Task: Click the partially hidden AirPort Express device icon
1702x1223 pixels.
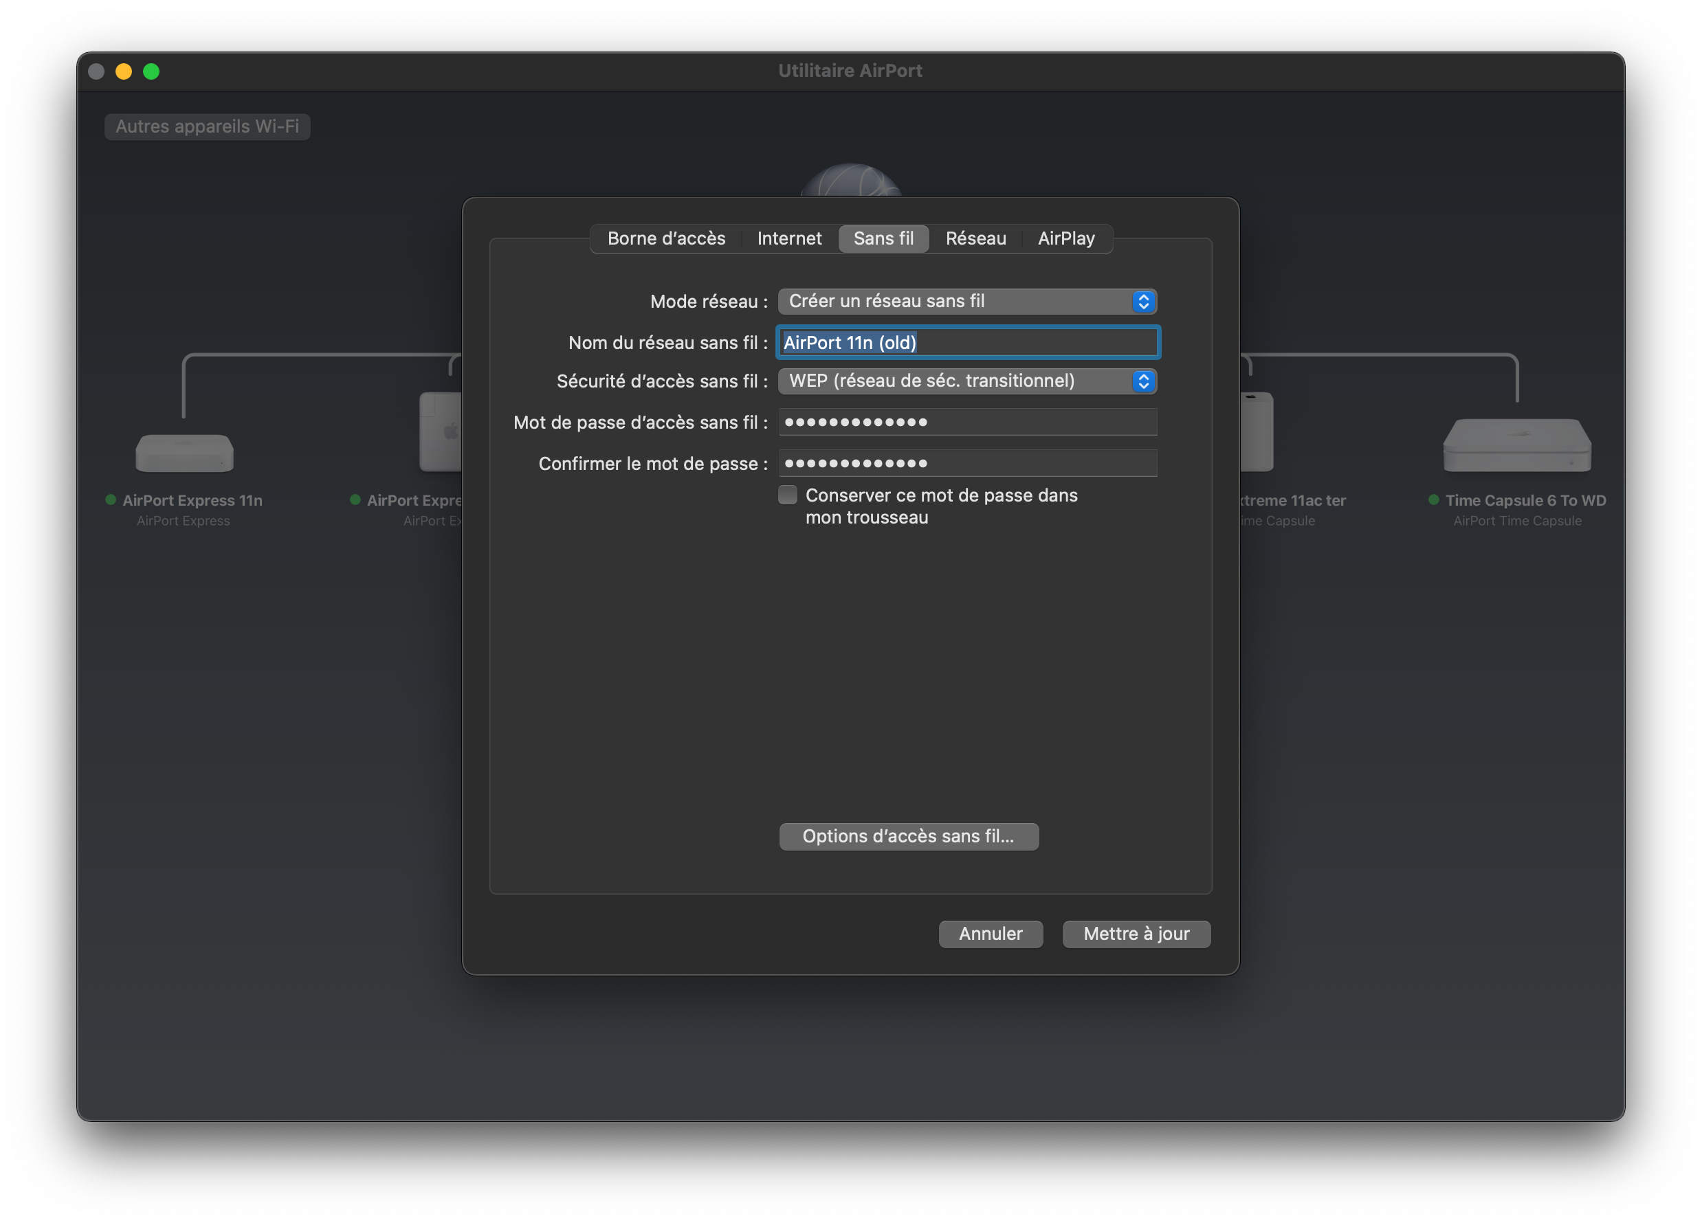Action: tap(441, 431)
